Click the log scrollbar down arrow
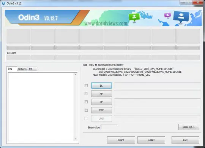This screenshot has width=205, height=148. [x=76, y=139]
